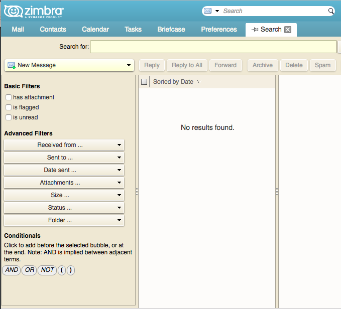341x309 pixels.
Task: Click the Reply to All button
Action: tap(187, 65)
